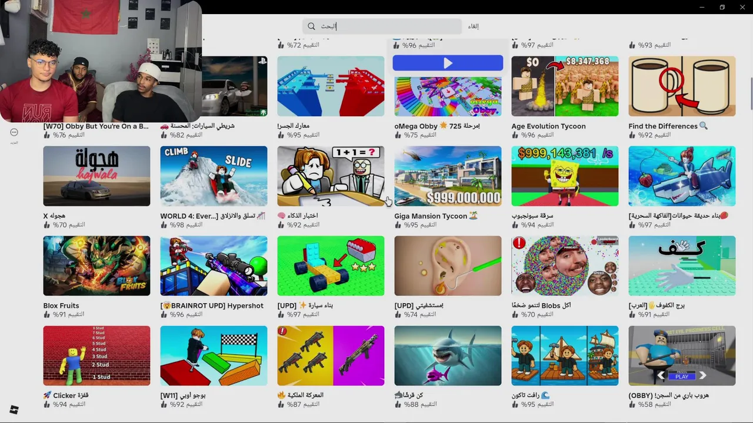This screenshot has height=423, width=753.
Task: Open the Blox Fruits dragon thumbnail
Action: 96,266
